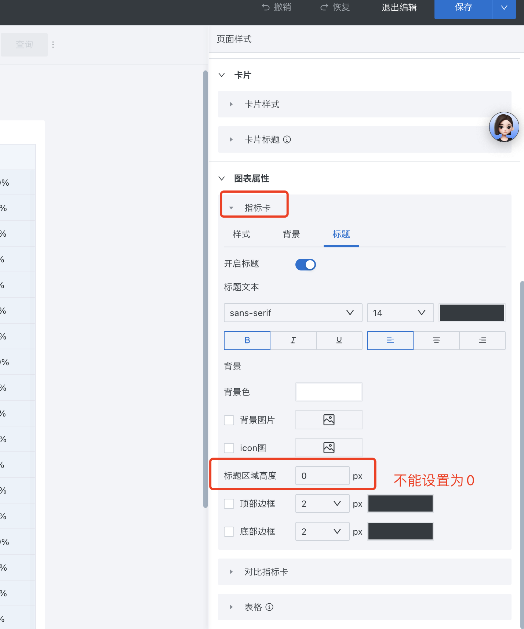Screen dimensions: 524x629
Task: Click the info icon beside 卡片标题
Action: [287, 139]
